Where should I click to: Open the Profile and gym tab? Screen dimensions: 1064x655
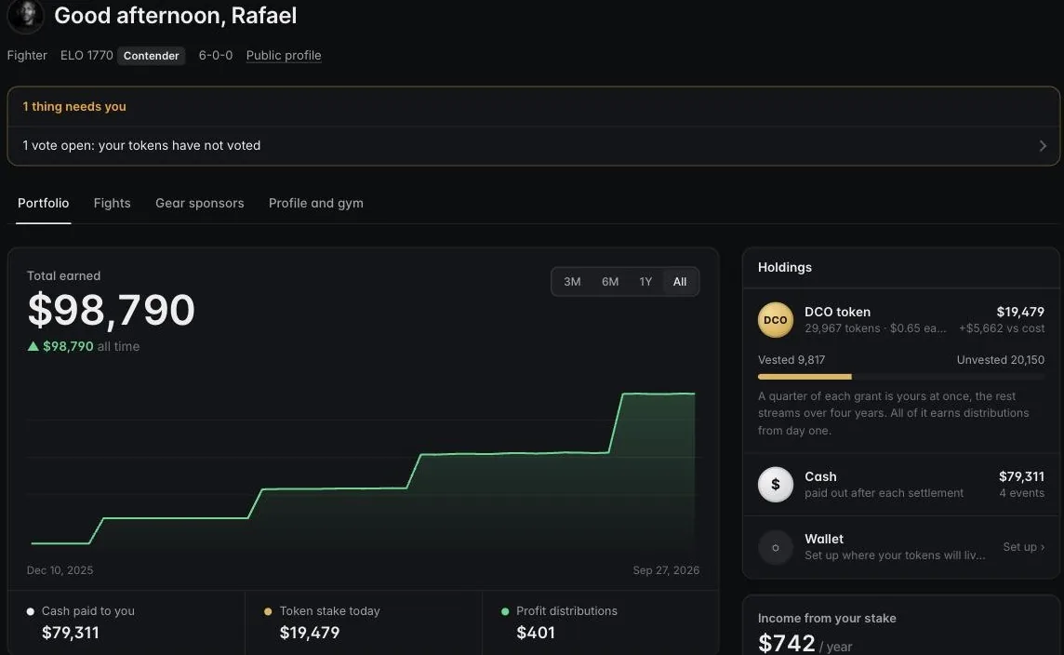point(316,203)
